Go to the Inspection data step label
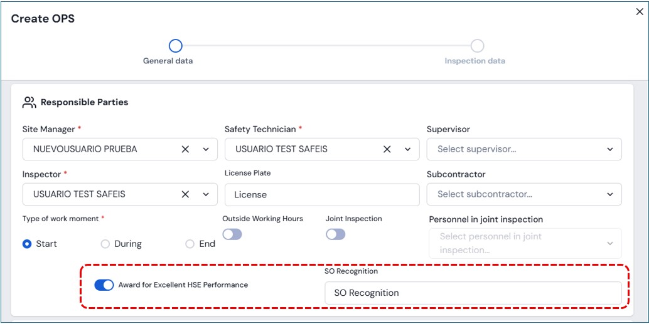The width and height of the screenshot is (649, 324). [x=475, y=61]
